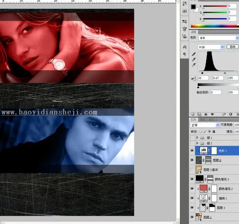239x224 pixels.
Task: Click the shadow input field showing 26
Action: point(203,78)
